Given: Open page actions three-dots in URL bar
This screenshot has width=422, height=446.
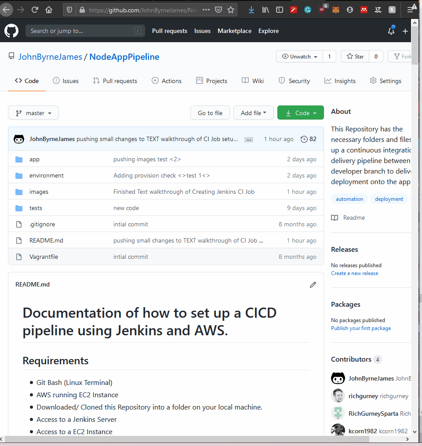Looking at the screenshot, I should click(206, 10).
